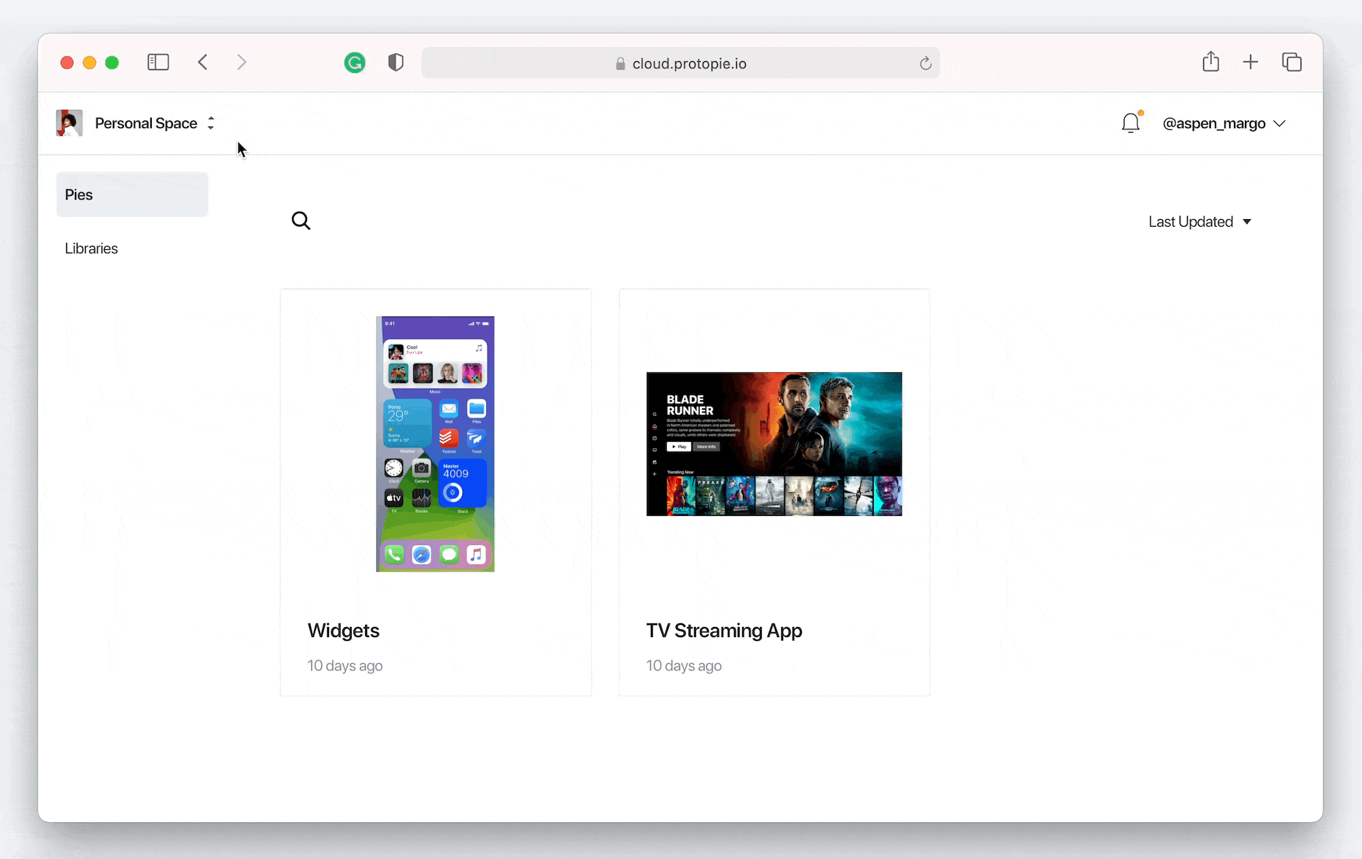Open the Grammarly extension icon
1362x859 pixels.
(x=355, y=63)
